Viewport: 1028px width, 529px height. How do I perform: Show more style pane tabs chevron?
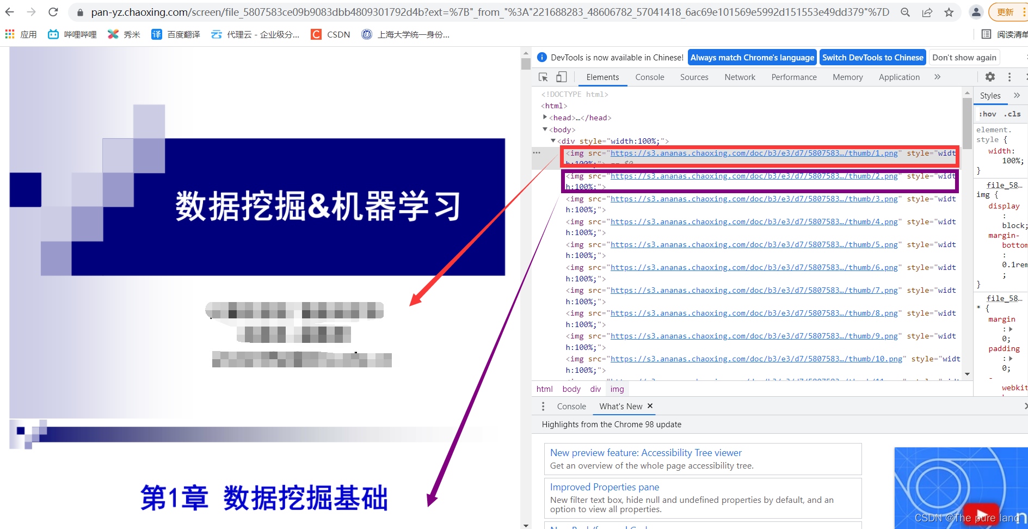(x=1017, y=96)
